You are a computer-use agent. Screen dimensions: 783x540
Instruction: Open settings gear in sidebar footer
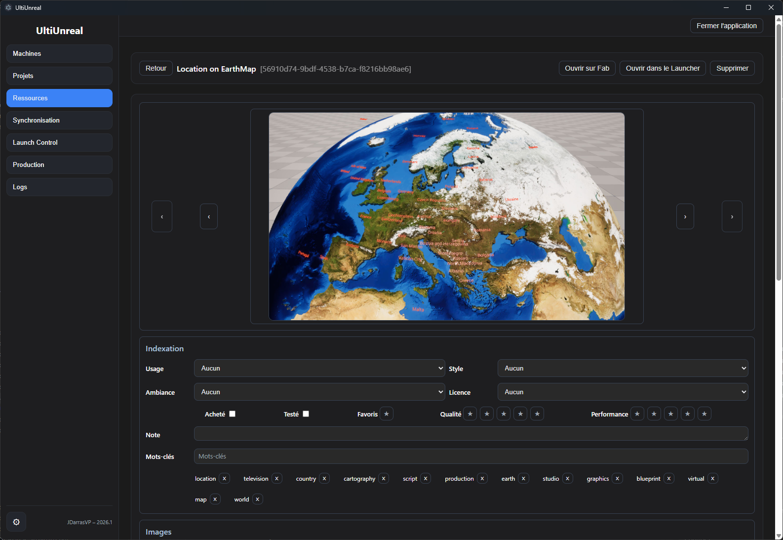click(x=16, y=522)
